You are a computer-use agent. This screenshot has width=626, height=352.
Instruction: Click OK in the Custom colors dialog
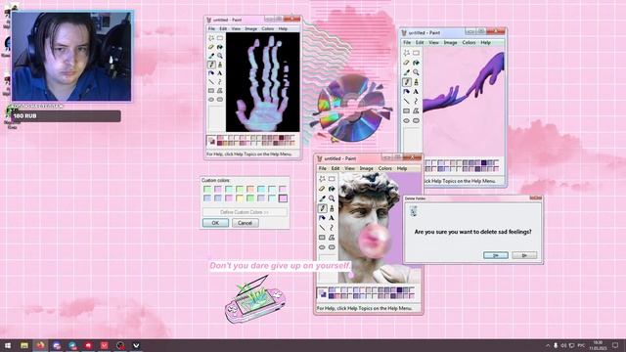[x=215, y=223]
